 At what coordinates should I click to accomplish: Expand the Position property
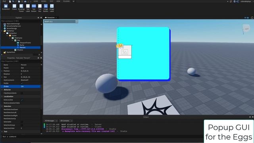click(x=2, y=71)
